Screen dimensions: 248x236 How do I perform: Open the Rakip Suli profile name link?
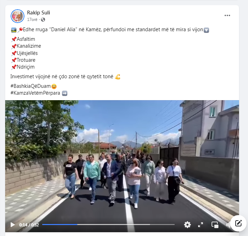pyautogui.click(x=39, y=13)
